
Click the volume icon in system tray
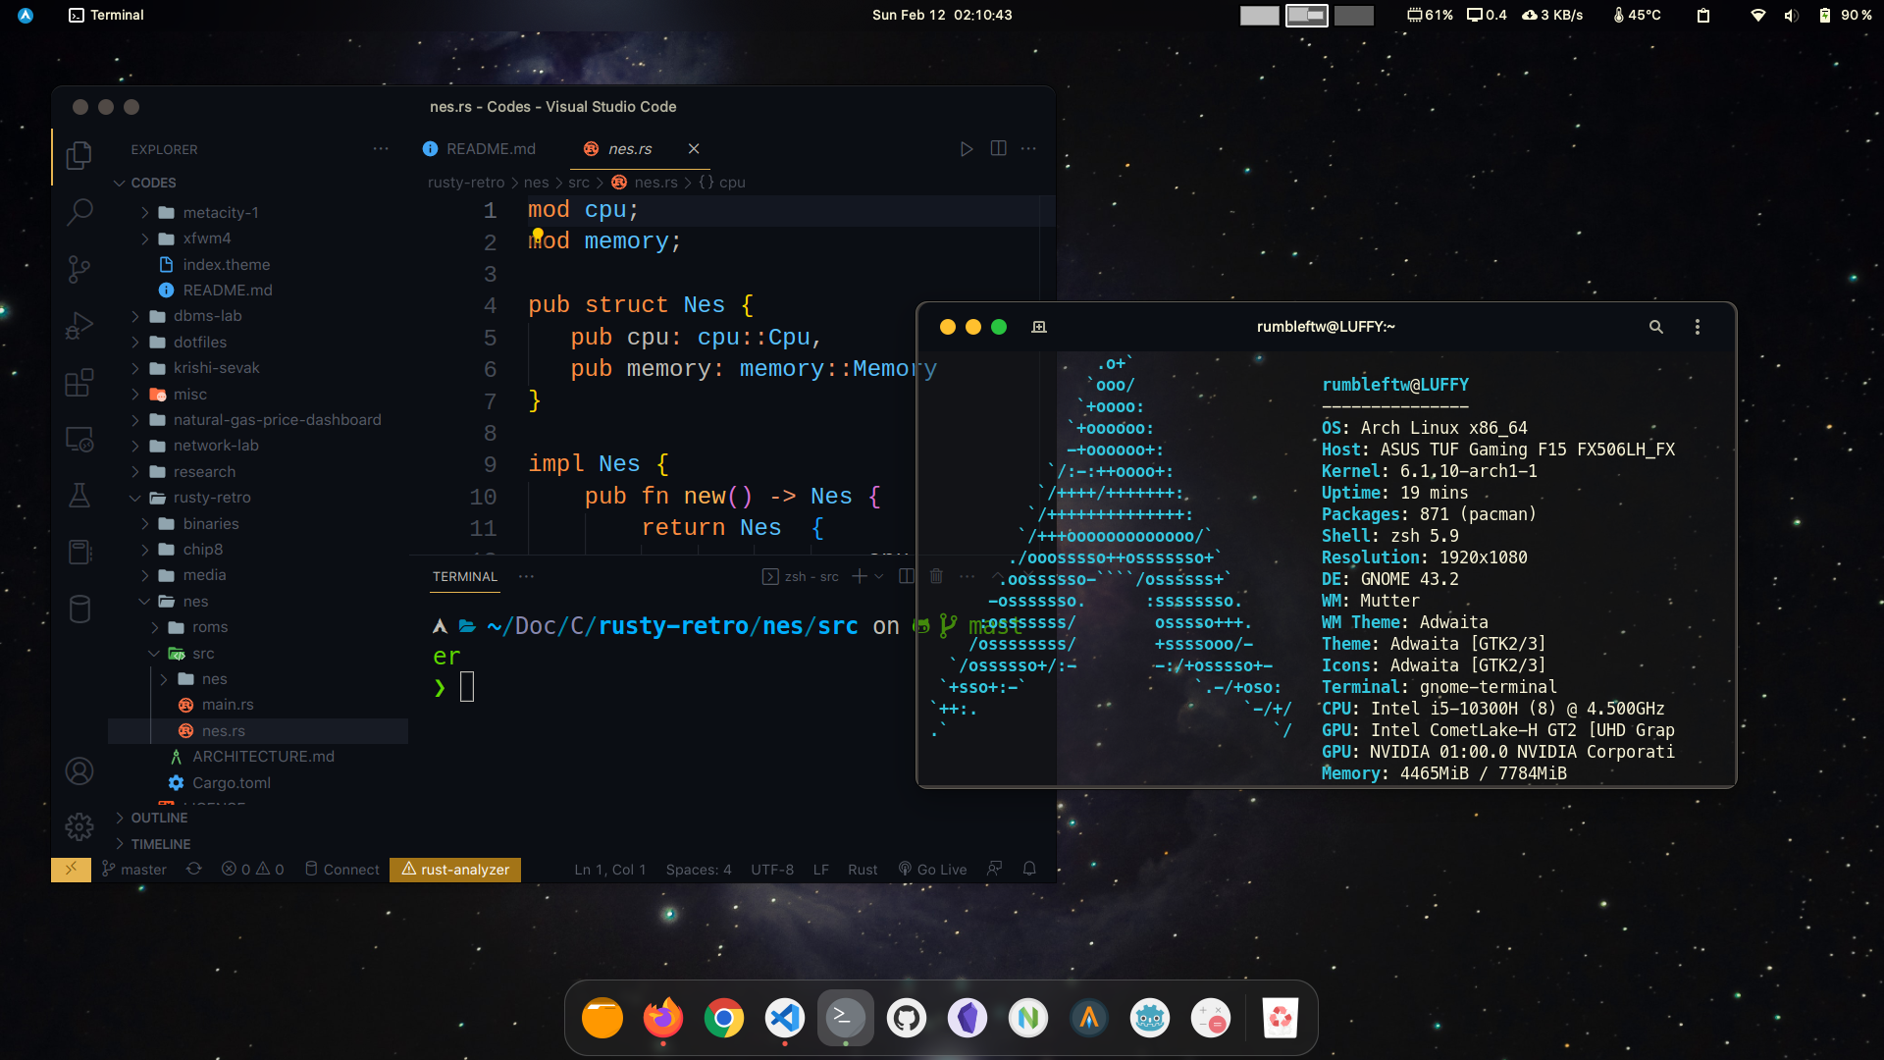pyautogui.click(x=1791, y=15)
